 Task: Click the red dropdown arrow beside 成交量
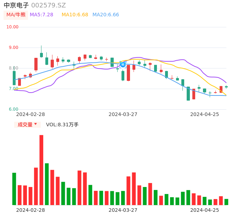coord(35,124)
